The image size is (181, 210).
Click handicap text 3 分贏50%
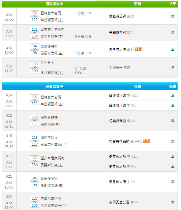(x=83, y=53)
